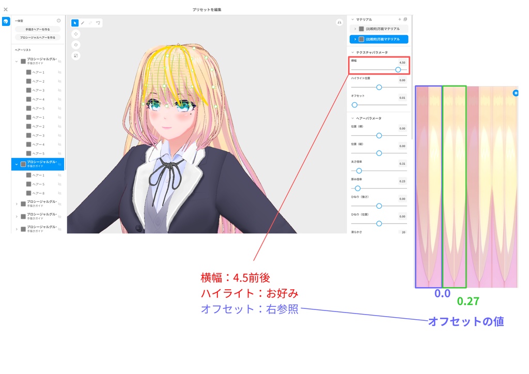The height and width of the screenshot is (374, 529).
Task: Add a new material with the plus icon
Action: [x=400, y=19]
